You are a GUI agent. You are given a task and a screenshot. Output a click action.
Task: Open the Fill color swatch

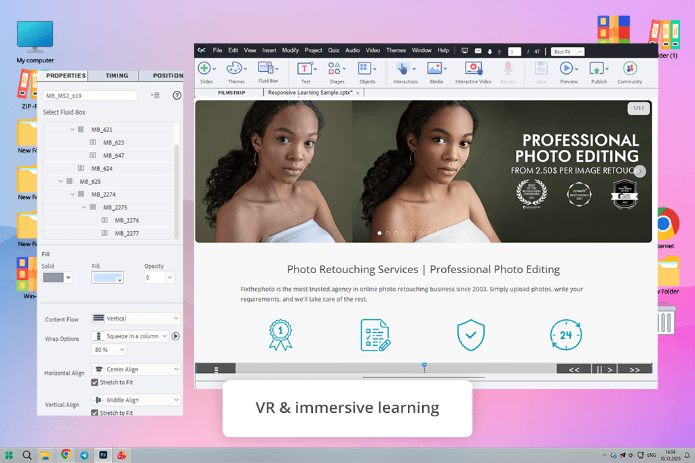click(x=107, y=277)
